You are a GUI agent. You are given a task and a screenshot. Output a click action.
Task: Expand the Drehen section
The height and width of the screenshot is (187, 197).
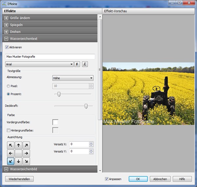[x=6, y=32]
